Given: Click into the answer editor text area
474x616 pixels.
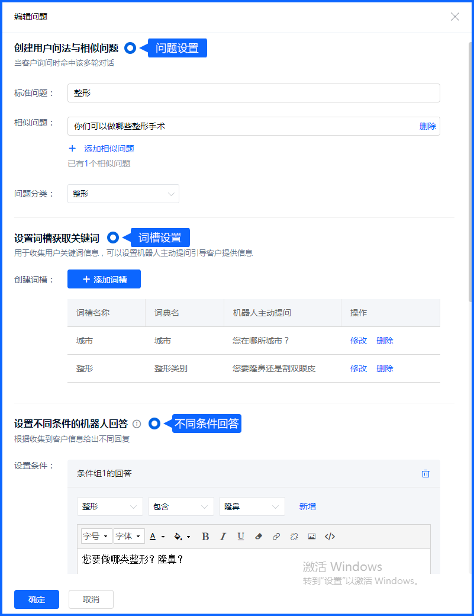Looking at the screenshot, I should click(253, 562).
